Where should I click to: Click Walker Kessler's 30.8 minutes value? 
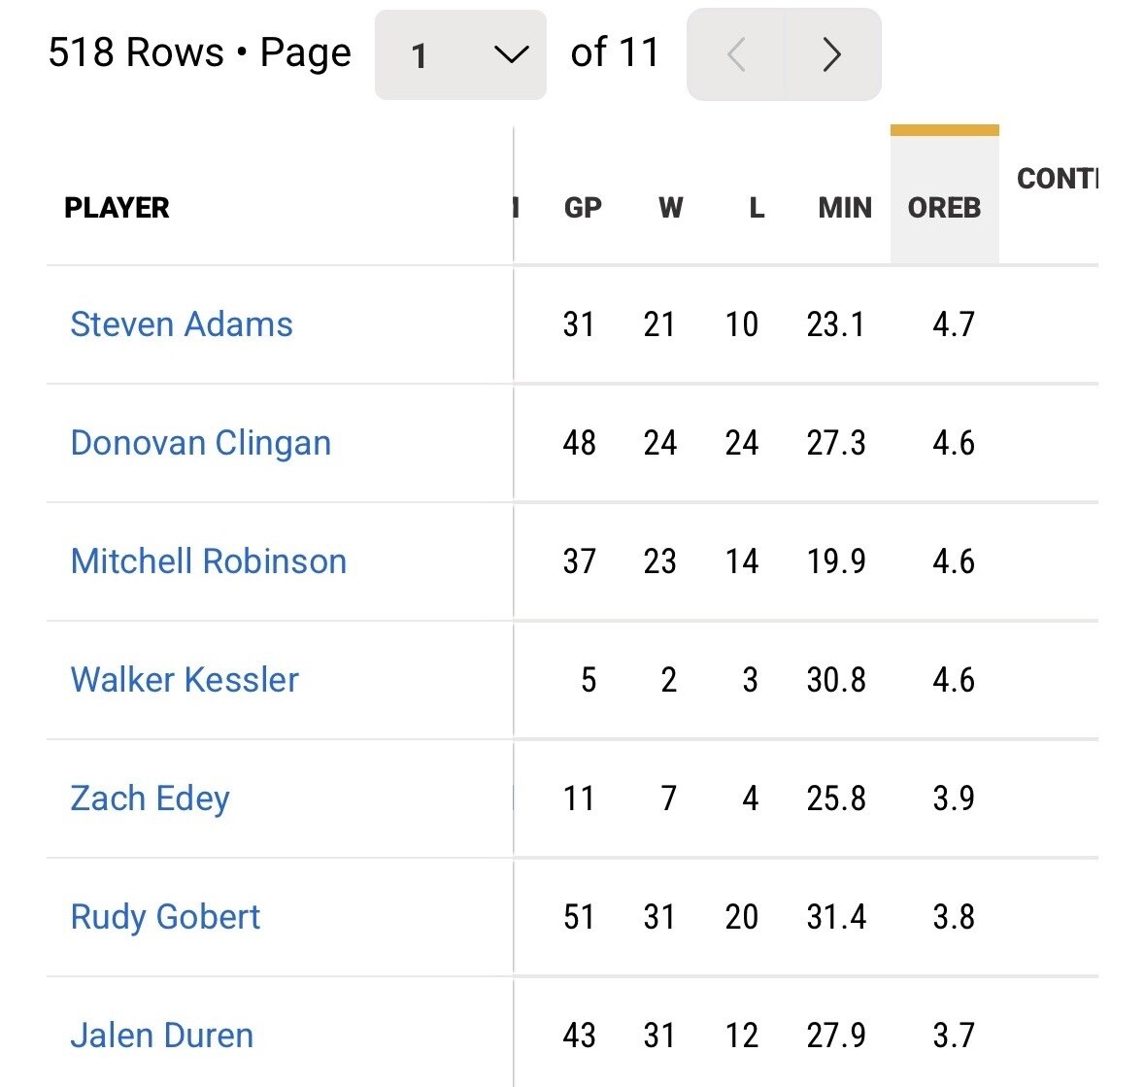836,680
